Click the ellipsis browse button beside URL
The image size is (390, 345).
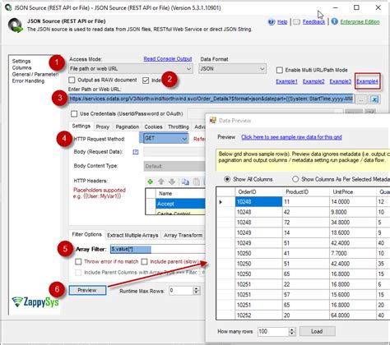point(361,99)
